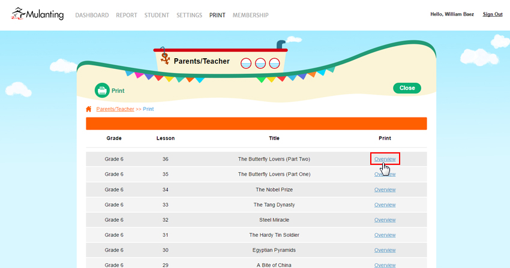
Task: Click the title 'Egyptian Pyramids'
Action: [x=274, y=250]
